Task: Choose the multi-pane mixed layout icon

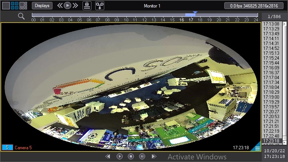Action: 23,6
